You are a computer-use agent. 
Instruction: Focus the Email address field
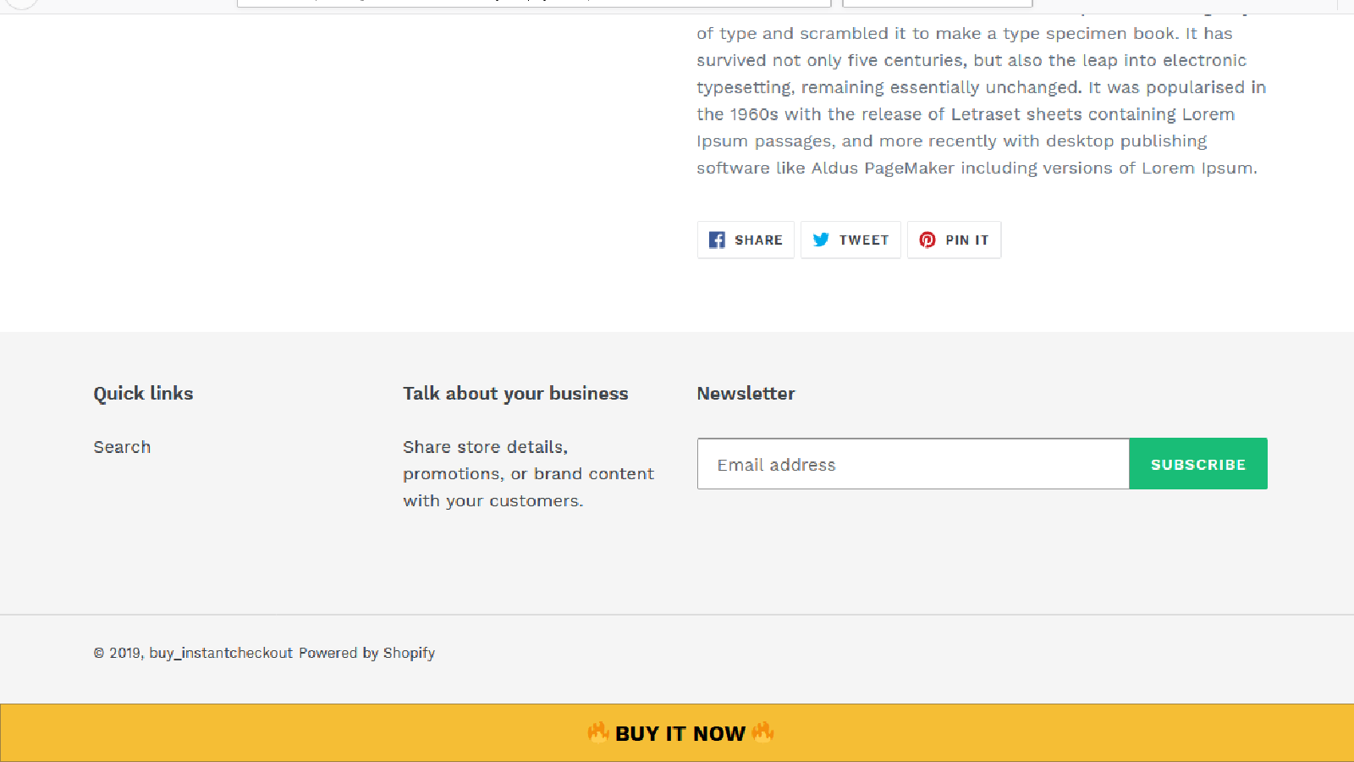[912, 464]
